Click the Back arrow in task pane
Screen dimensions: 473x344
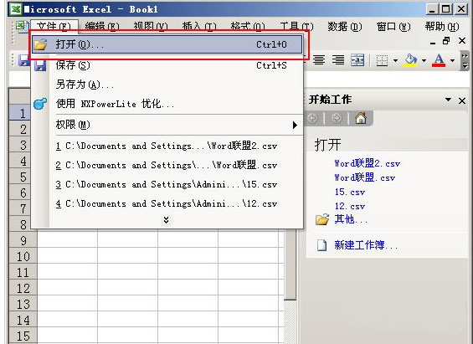tap(312, 118)
